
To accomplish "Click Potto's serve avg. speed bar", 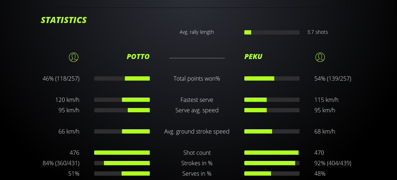I will 122,110.
